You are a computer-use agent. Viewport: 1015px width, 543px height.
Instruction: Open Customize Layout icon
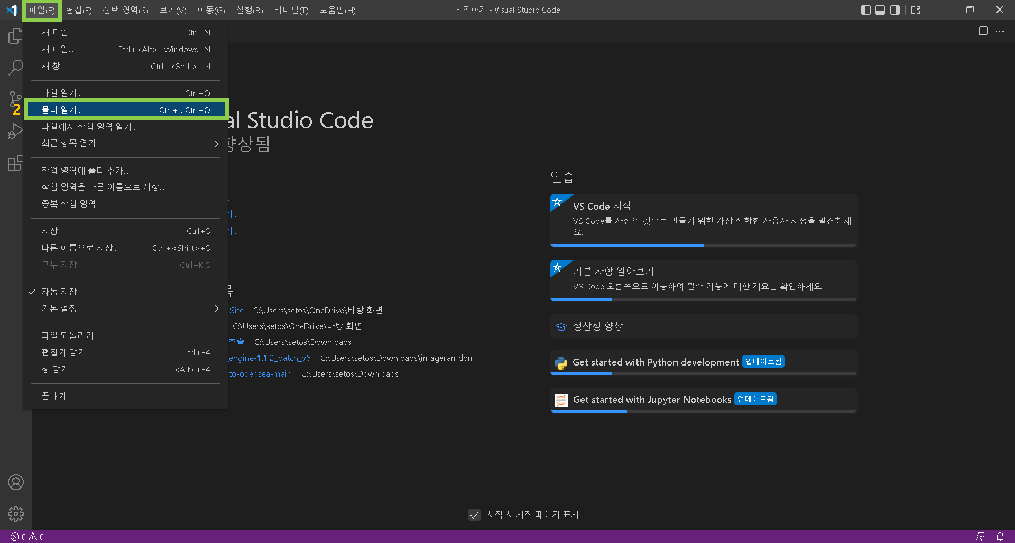click(916, 10)
